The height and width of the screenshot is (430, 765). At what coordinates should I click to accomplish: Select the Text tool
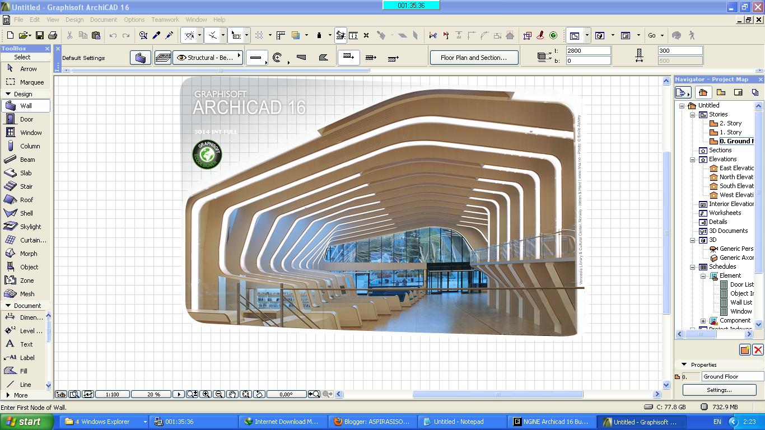[24, 344]
